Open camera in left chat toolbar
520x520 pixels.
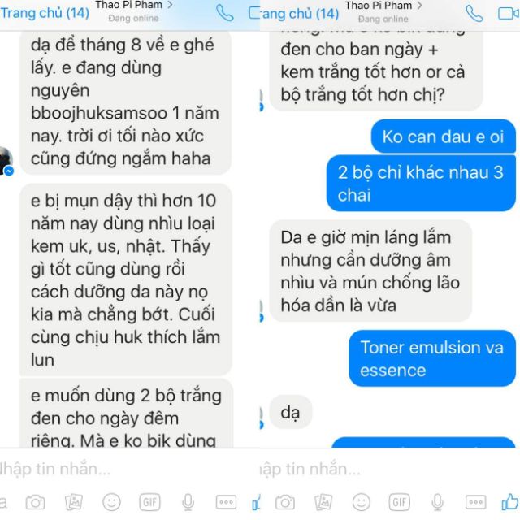36,502
